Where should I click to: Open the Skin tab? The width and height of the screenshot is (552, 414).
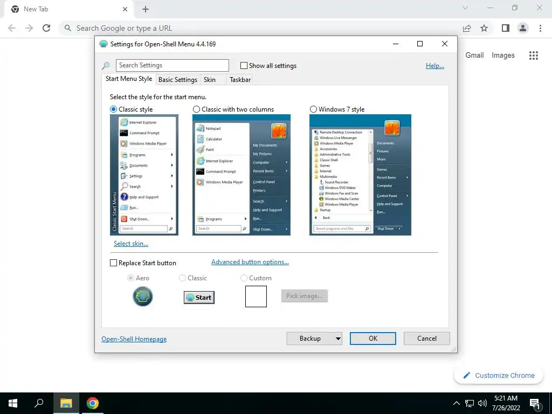tap(210, 80)
